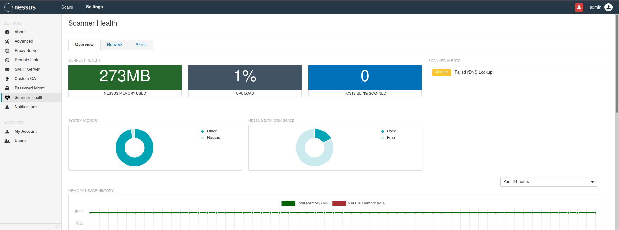Go to Remote Link settings
This screenshot has height=230, width=619.
(26, 60)
